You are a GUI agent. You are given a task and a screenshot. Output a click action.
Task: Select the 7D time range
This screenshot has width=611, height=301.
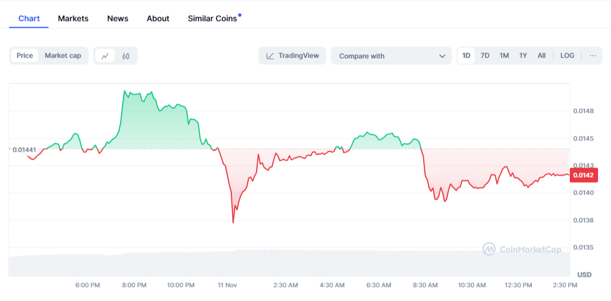click(485, 56)
